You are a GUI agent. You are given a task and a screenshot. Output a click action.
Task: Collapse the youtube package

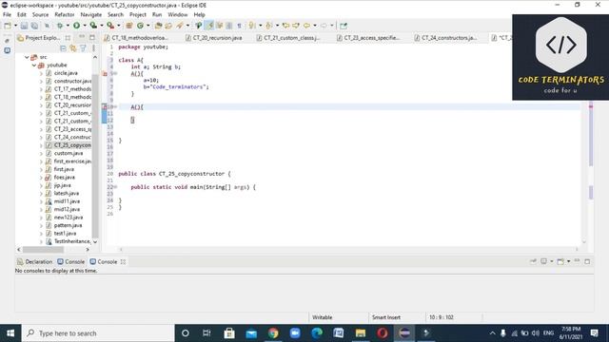click(34, 66)
